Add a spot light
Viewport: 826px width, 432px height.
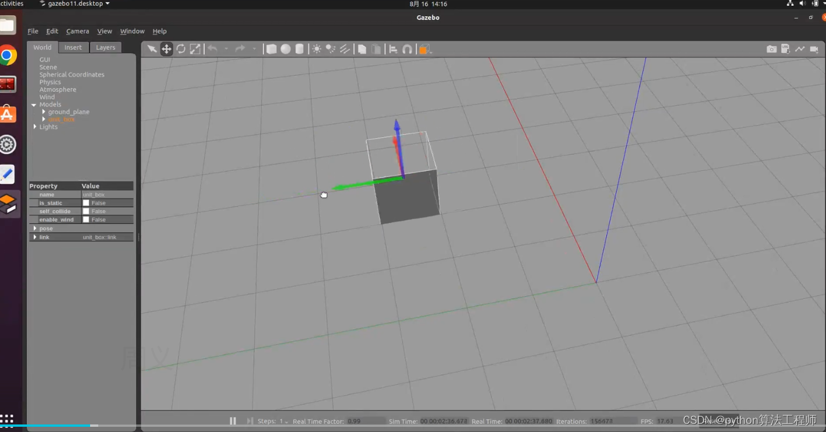331,49
